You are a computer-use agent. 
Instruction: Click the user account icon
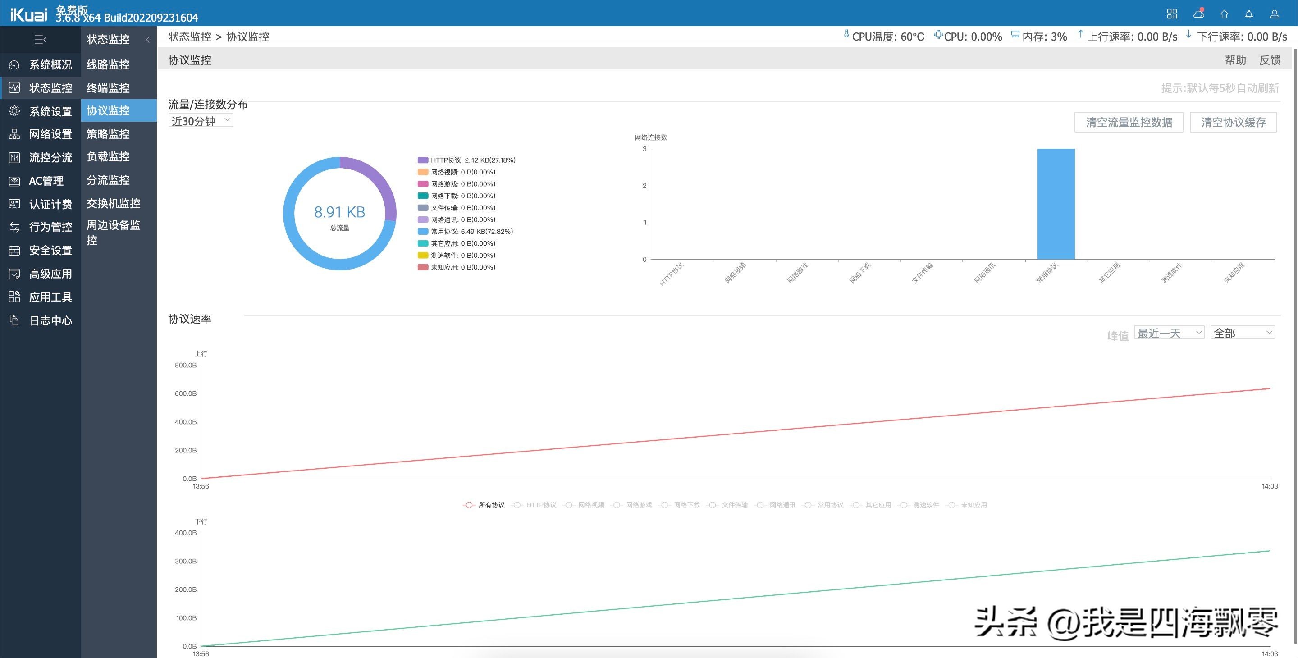(x=1274, y=14)
